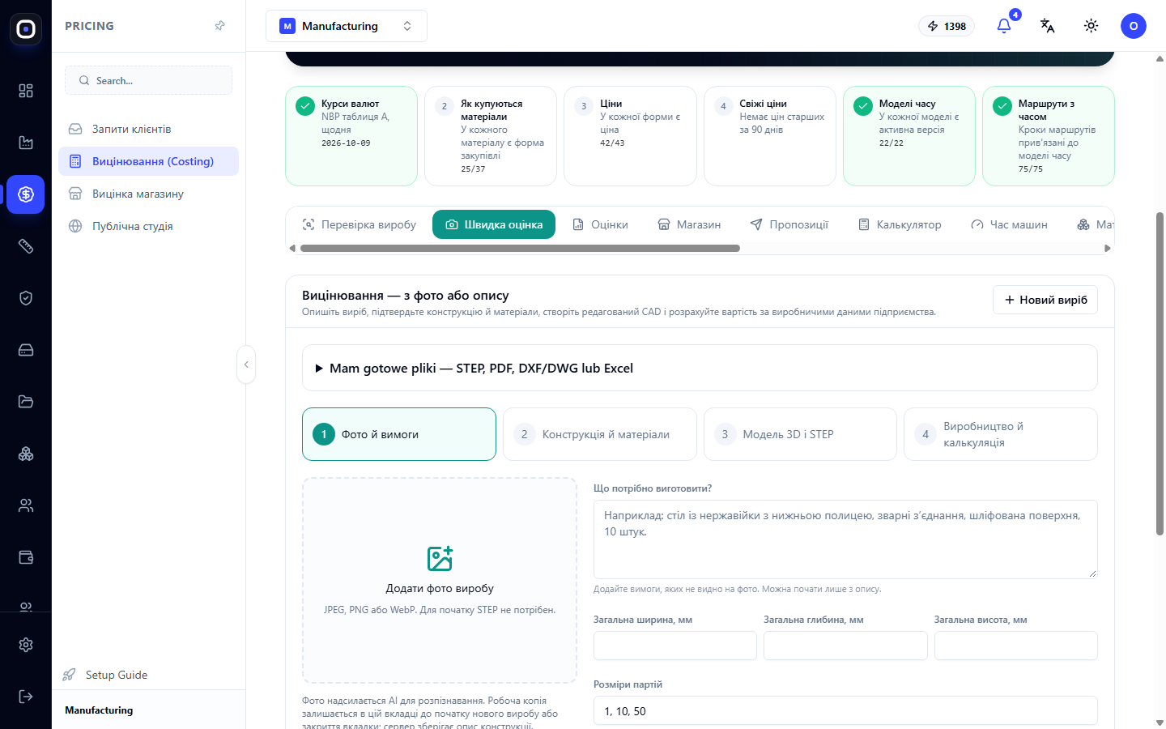
Task: Open Вицінка магазину in sidebar
Action: pyautogui.click(x=148, y=194)
